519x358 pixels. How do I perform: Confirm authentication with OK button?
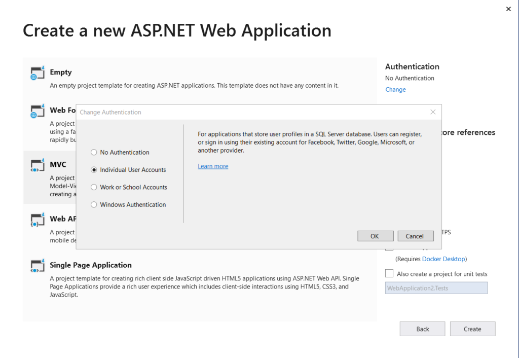point(375,236)
